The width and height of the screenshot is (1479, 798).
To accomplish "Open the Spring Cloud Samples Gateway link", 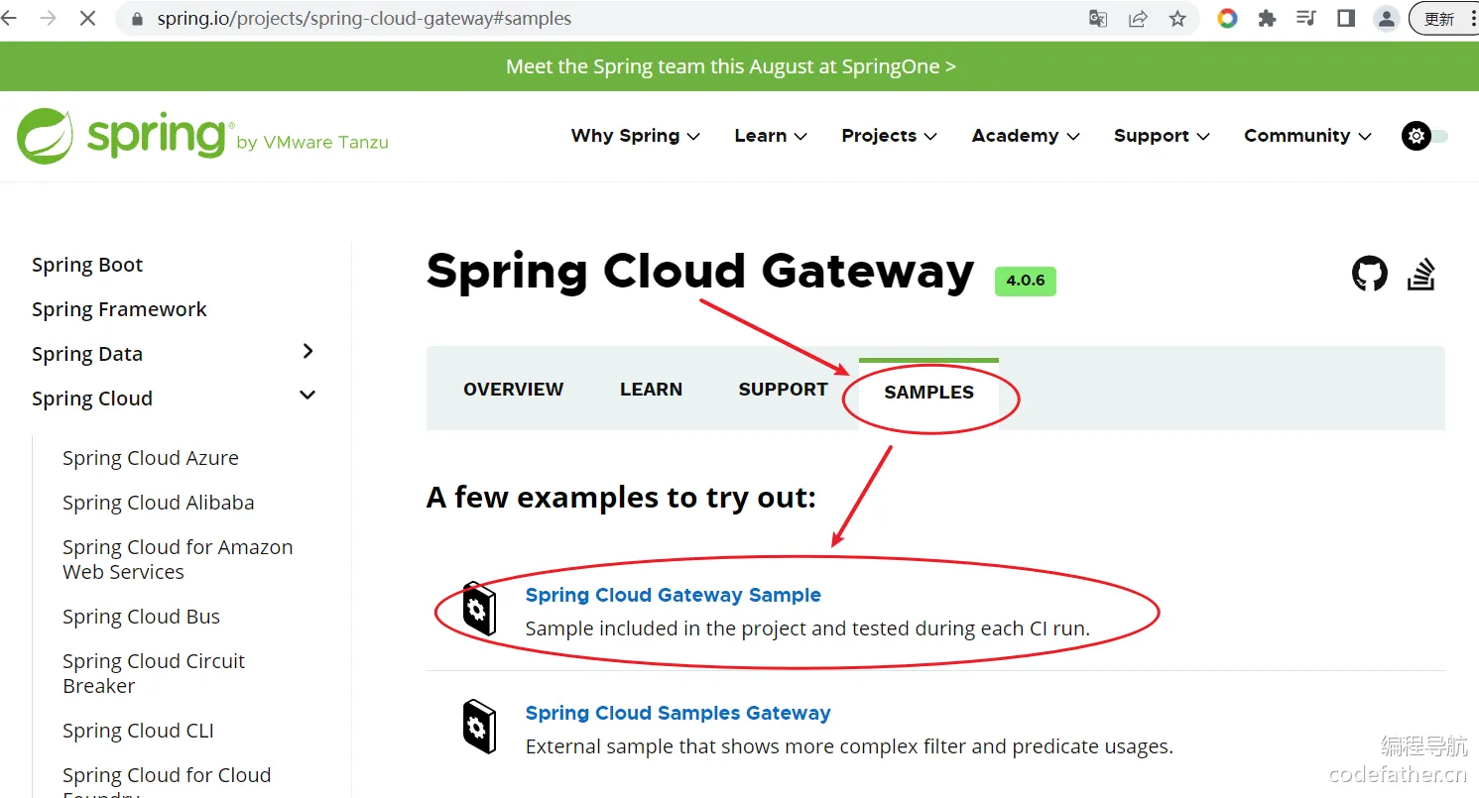I will (x=678, y=713).
